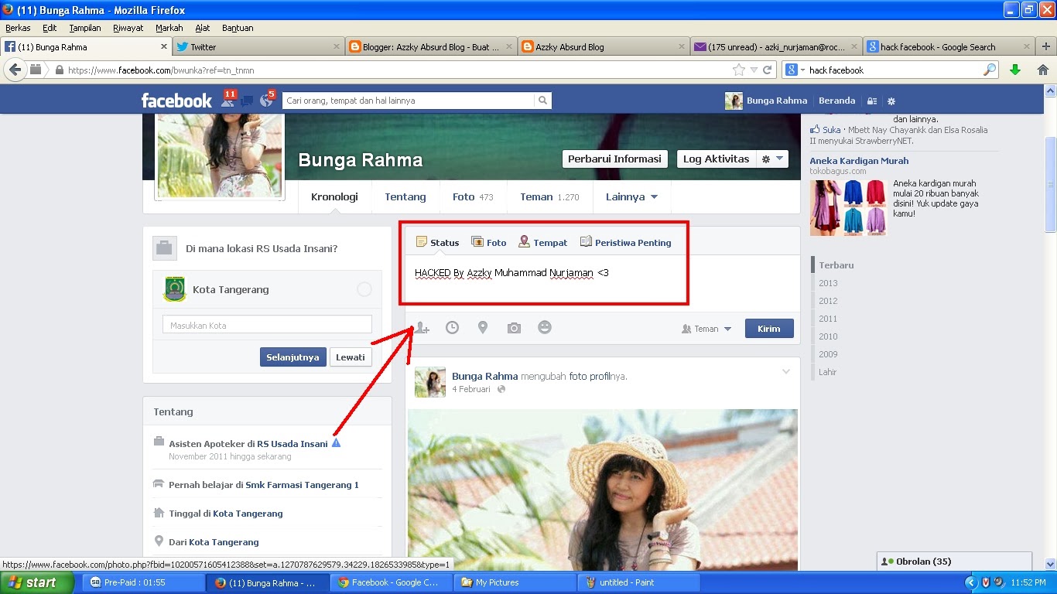The width and height of the screenshot is (1057, 594).
Task: Jump to 2013 on the timeline
Action: [828, 283]
